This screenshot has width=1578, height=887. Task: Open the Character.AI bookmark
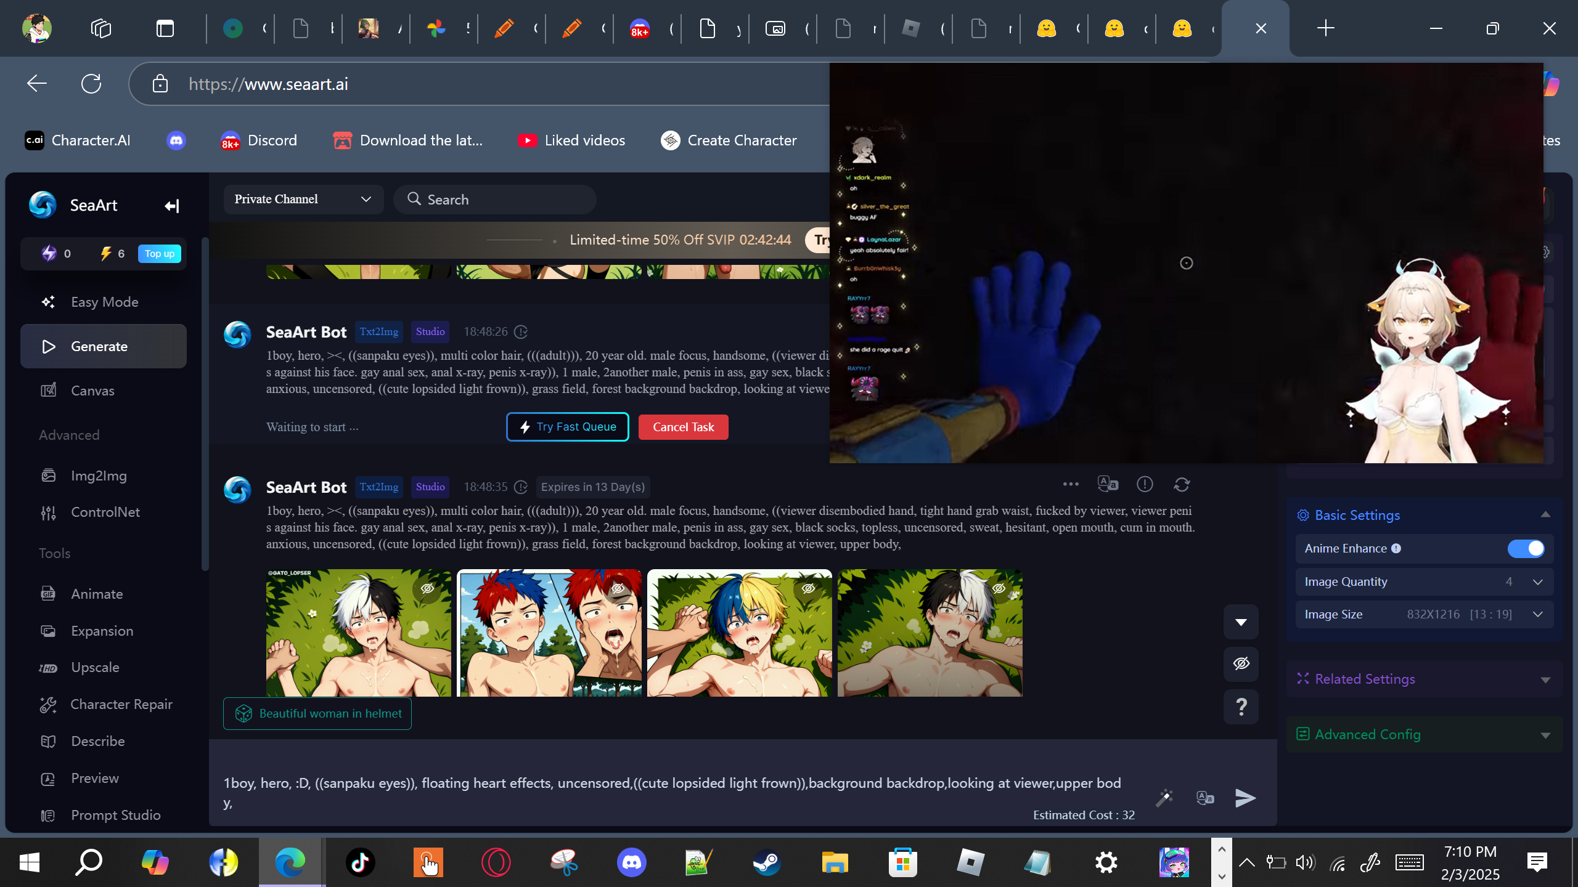tap(78, 140)
